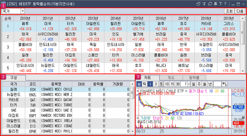Image resolution: width=247 pixels, height=136 pixels.
Task: Open the 등락률 tab in chart panel
Action: point(194,78)
